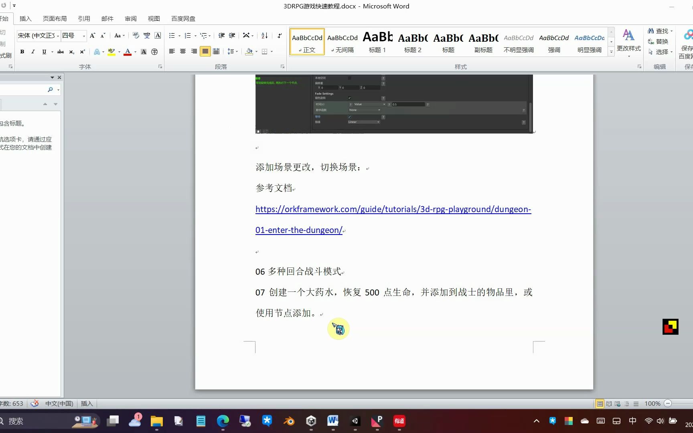Apply subscript formatting
Screen dimensions: 693x433
71,51
